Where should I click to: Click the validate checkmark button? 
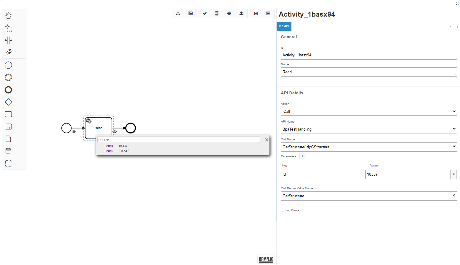click(205, 13)
